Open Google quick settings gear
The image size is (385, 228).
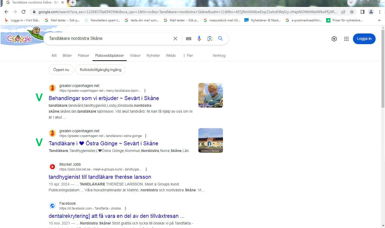click(x=334, y=39)
